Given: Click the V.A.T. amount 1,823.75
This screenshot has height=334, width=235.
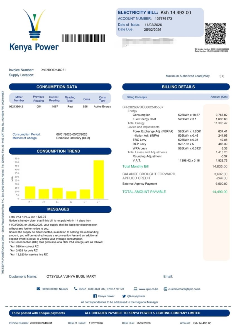Looking at the screenshot, I should 222,161.
